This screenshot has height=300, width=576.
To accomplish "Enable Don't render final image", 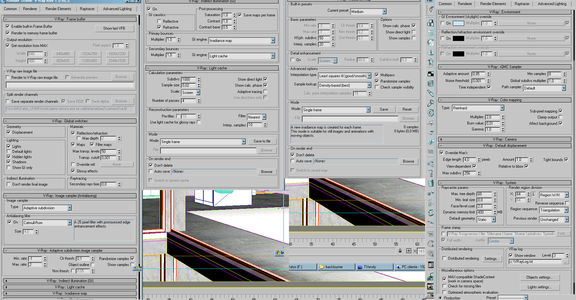I will tap(9, 184).
